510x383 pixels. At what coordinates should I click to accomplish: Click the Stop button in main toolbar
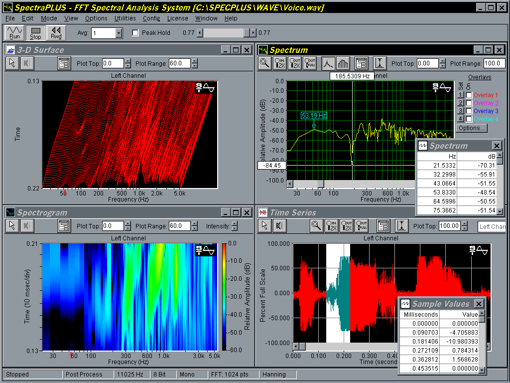35,32
